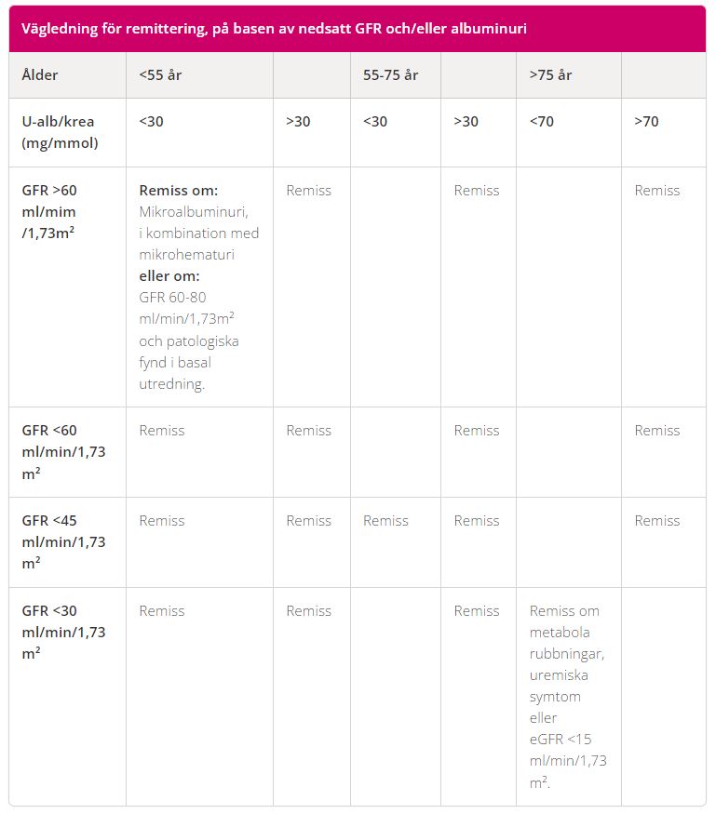Viewport: 716px width, 814px height.
Task: Click 'Remiss' in GFR >60 row, >70 column
Action: tap(657, 190)
